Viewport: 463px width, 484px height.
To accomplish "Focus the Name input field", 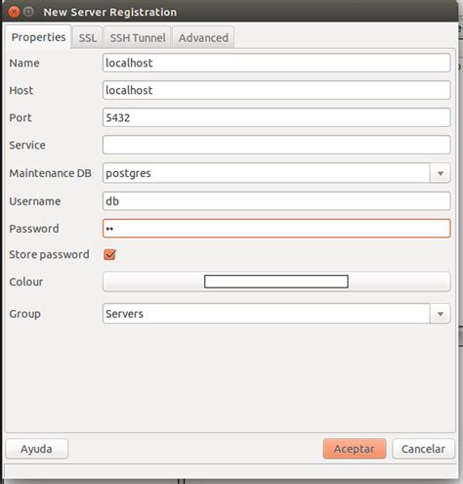I will tap(276, 63).
